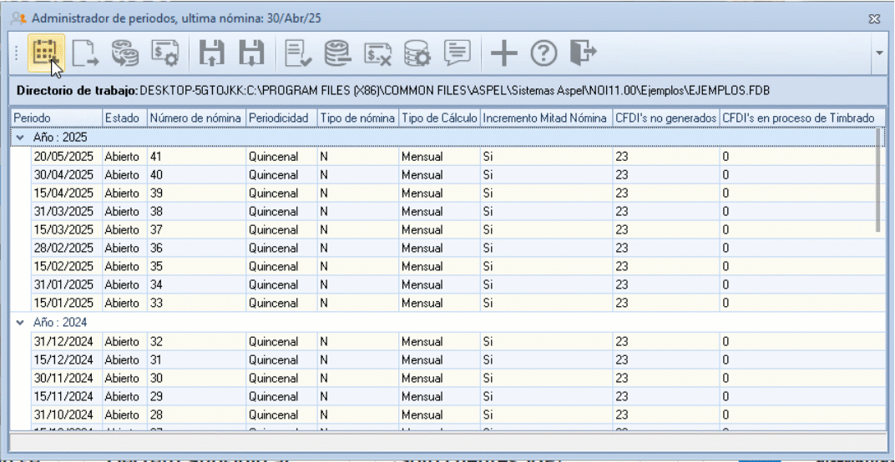
Task: Open help with the question mark icon
Action: click(x=544, y=53)
